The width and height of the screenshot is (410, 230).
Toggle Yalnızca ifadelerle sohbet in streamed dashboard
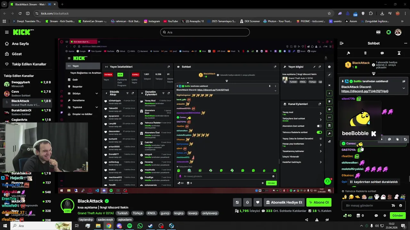coord(319,132)
